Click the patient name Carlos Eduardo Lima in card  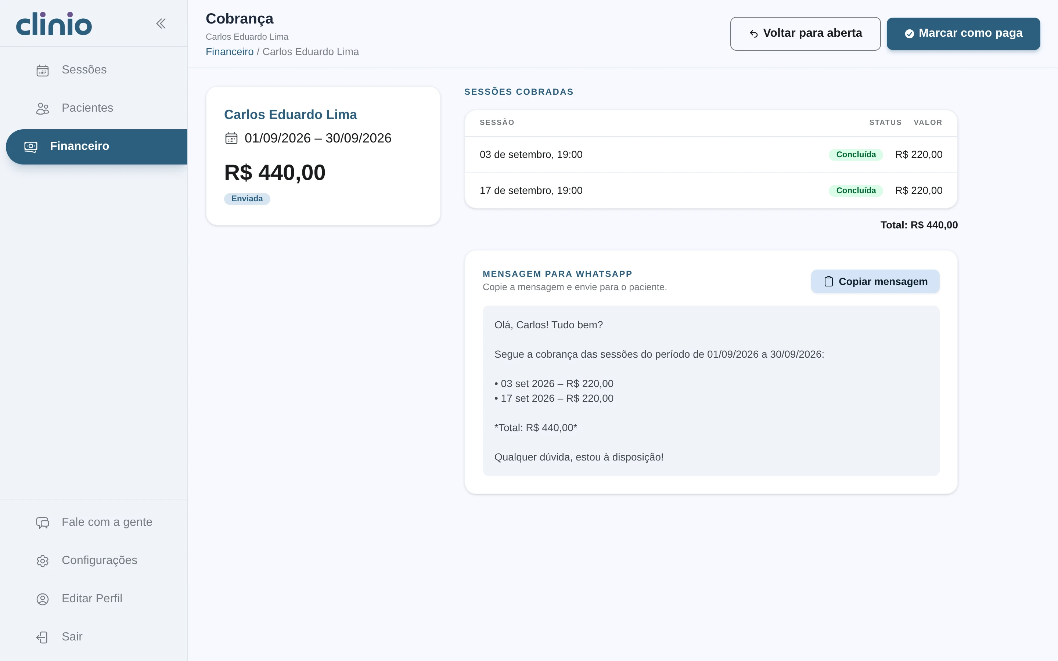(290, 115)
